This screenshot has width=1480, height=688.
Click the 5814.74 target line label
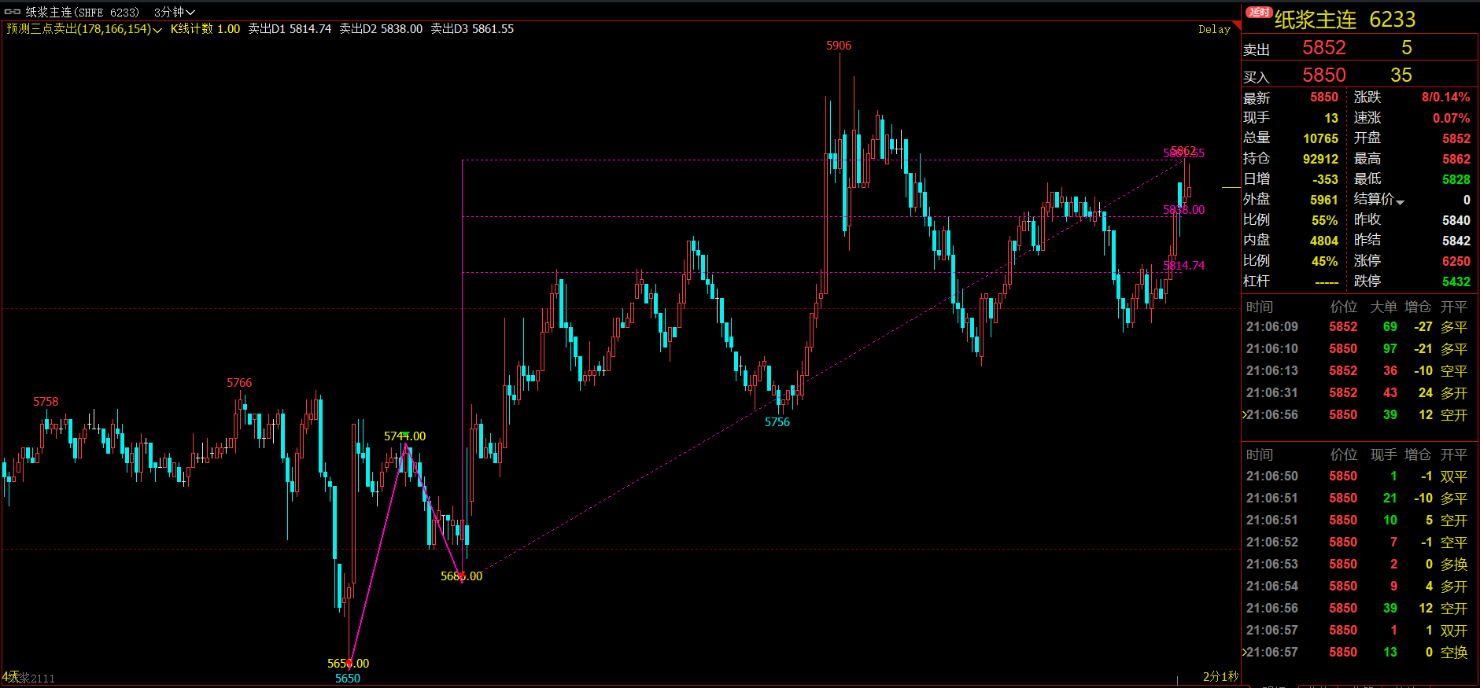click(x=1183, y=266)
